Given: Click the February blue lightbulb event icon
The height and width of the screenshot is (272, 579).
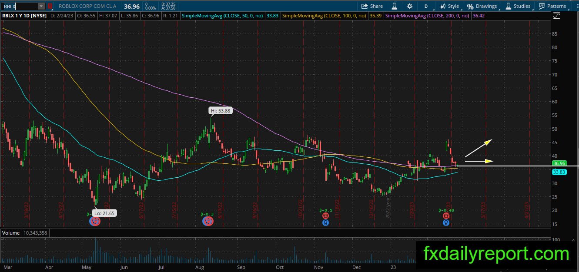Looking at the screenshot, I should (446, 223).
